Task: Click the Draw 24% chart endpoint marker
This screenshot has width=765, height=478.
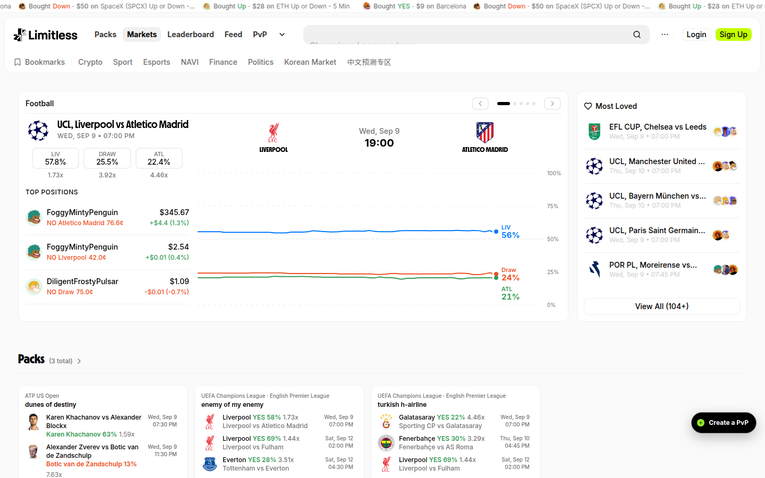Action: point(496,274)
